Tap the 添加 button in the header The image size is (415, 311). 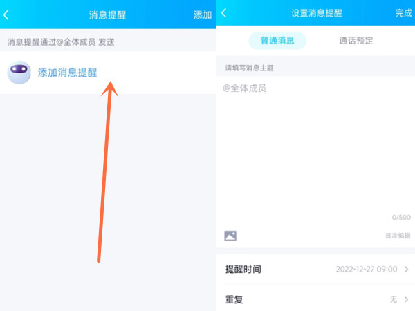coord(202,14)
